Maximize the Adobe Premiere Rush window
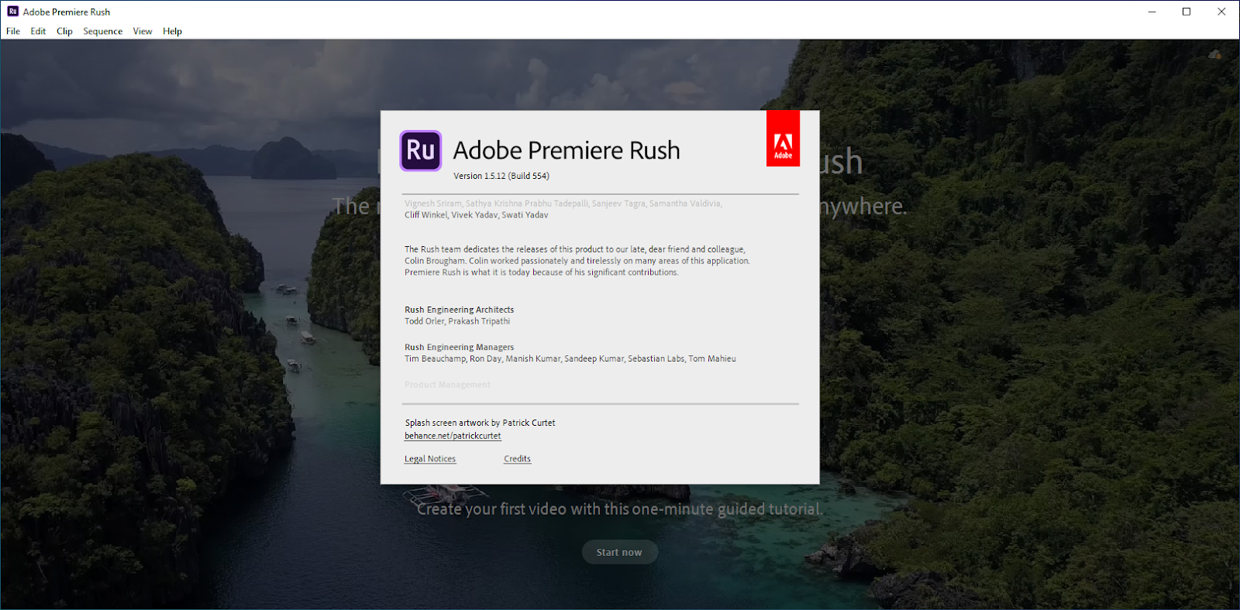 1187,12
